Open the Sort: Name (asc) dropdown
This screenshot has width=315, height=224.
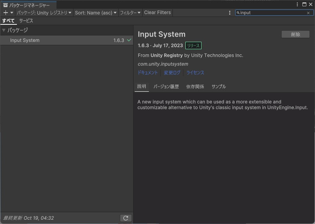(95, 13)
